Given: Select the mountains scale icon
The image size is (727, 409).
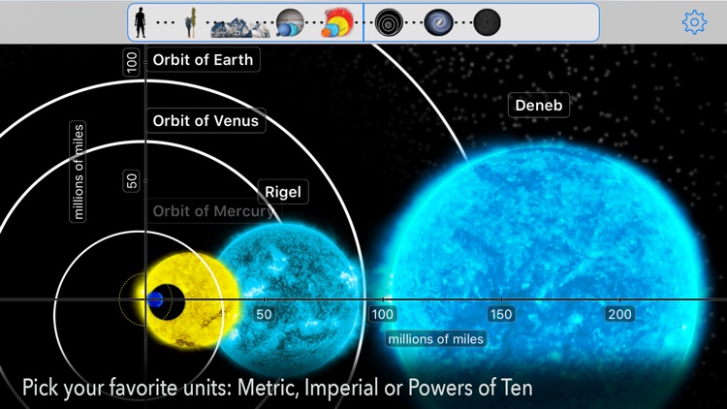Looking at the screenshot, I should coord(240,27).
